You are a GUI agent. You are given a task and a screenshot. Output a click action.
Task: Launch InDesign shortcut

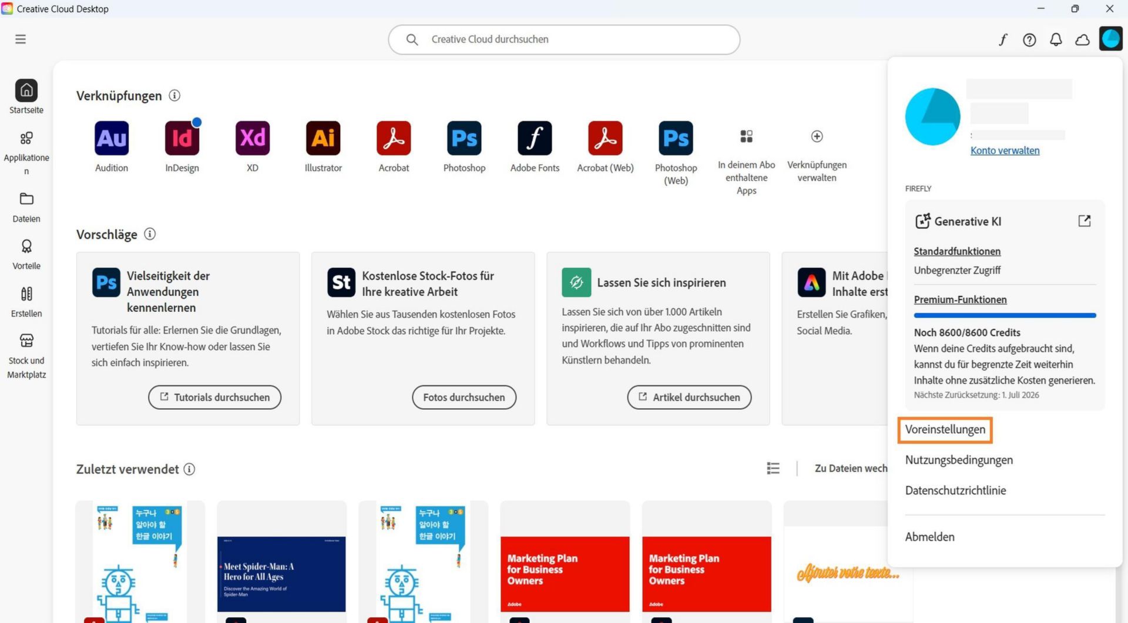pyautogui.click(x=182, y=139)
